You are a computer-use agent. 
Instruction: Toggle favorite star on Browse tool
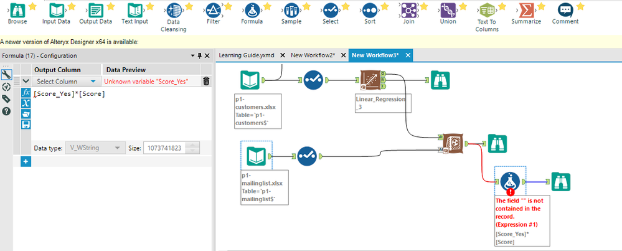coord(32,6)
